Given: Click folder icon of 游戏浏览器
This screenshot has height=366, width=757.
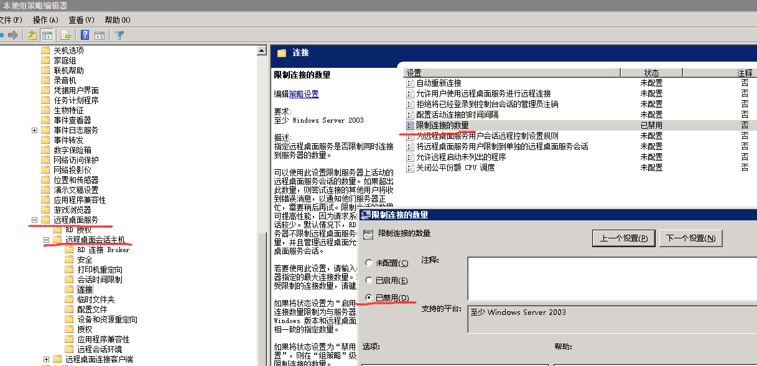Looking at the screenshot, I should (45, 210).
